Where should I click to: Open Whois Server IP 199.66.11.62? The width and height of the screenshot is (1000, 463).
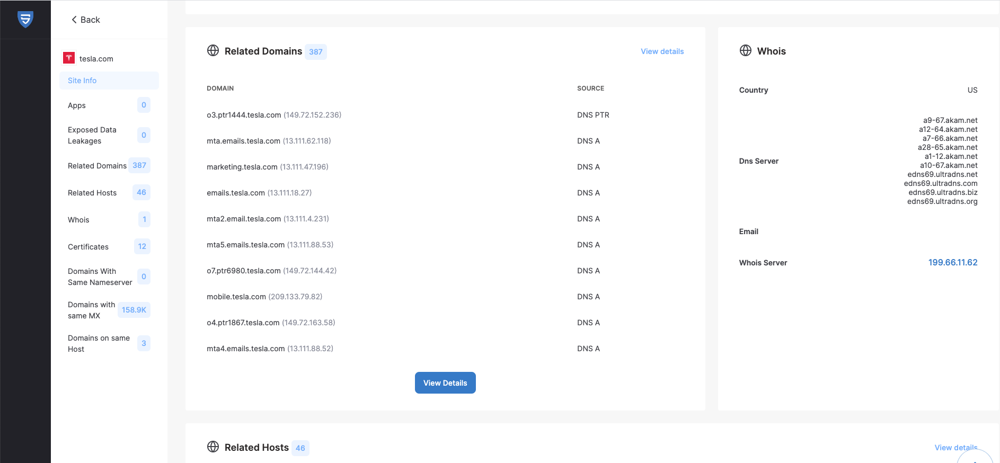click(953, 262)
